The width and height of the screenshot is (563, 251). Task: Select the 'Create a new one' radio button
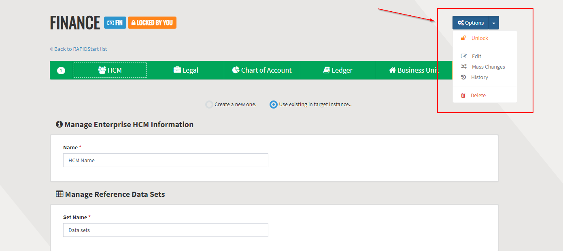pos(209,105)
